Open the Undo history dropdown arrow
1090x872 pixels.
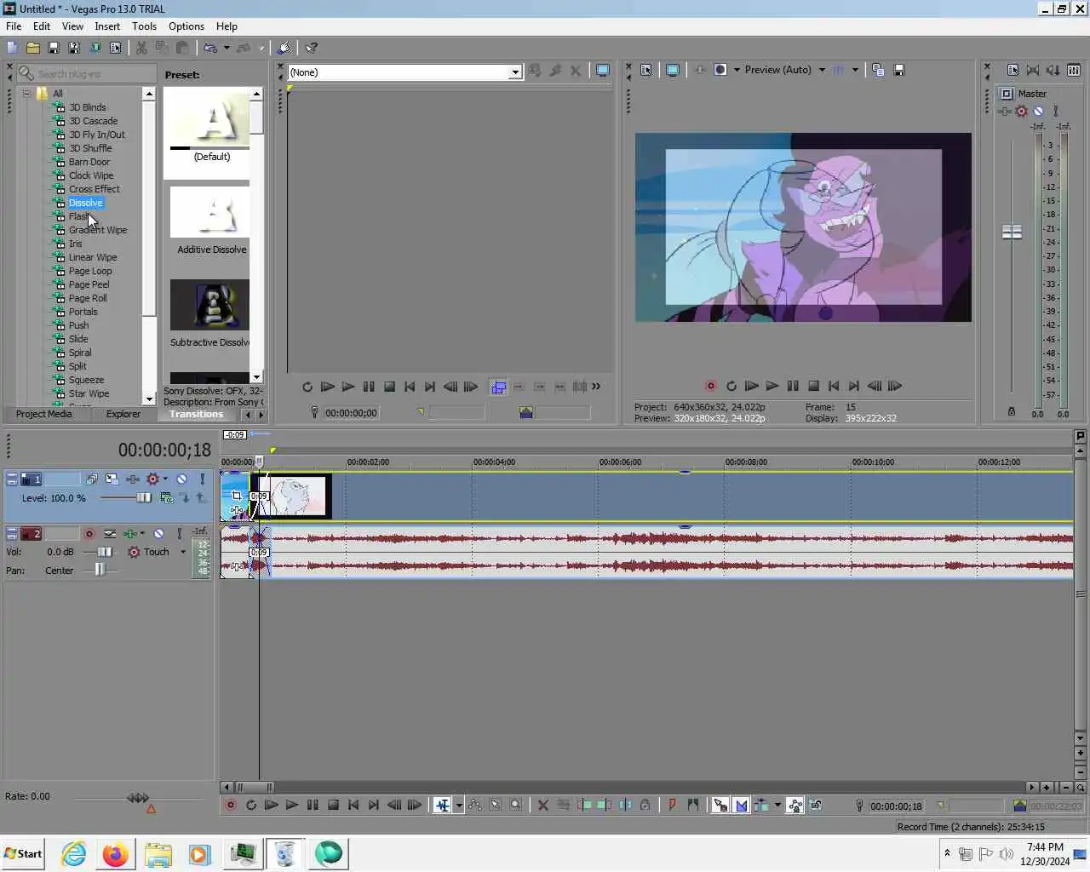click(x=227, y=48)
